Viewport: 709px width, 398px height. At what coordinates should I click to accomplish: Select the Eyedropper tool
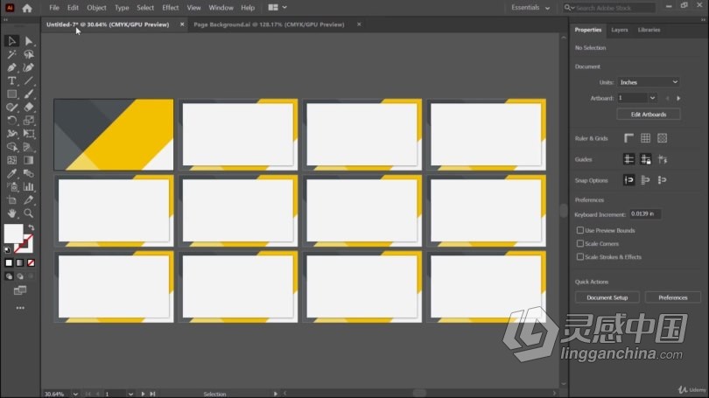pyautogui.click(x=11, y=173)
